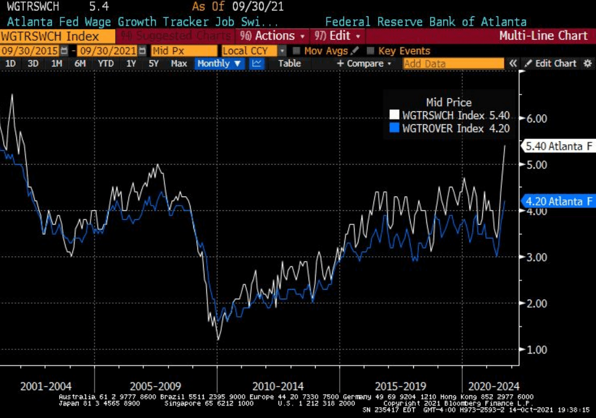This screenshot has height=418, width=596.
Task: Open the Monthly periodicity dropdown
Action: click(219, 64)
